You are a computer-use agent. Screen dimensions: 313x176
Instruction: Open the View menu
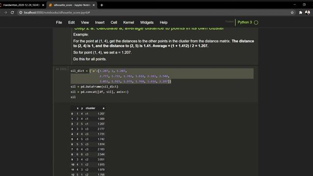(x=85, y=22)
